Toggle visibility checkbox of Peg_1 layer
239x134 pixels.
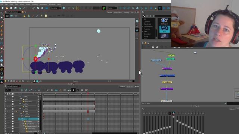6,119
